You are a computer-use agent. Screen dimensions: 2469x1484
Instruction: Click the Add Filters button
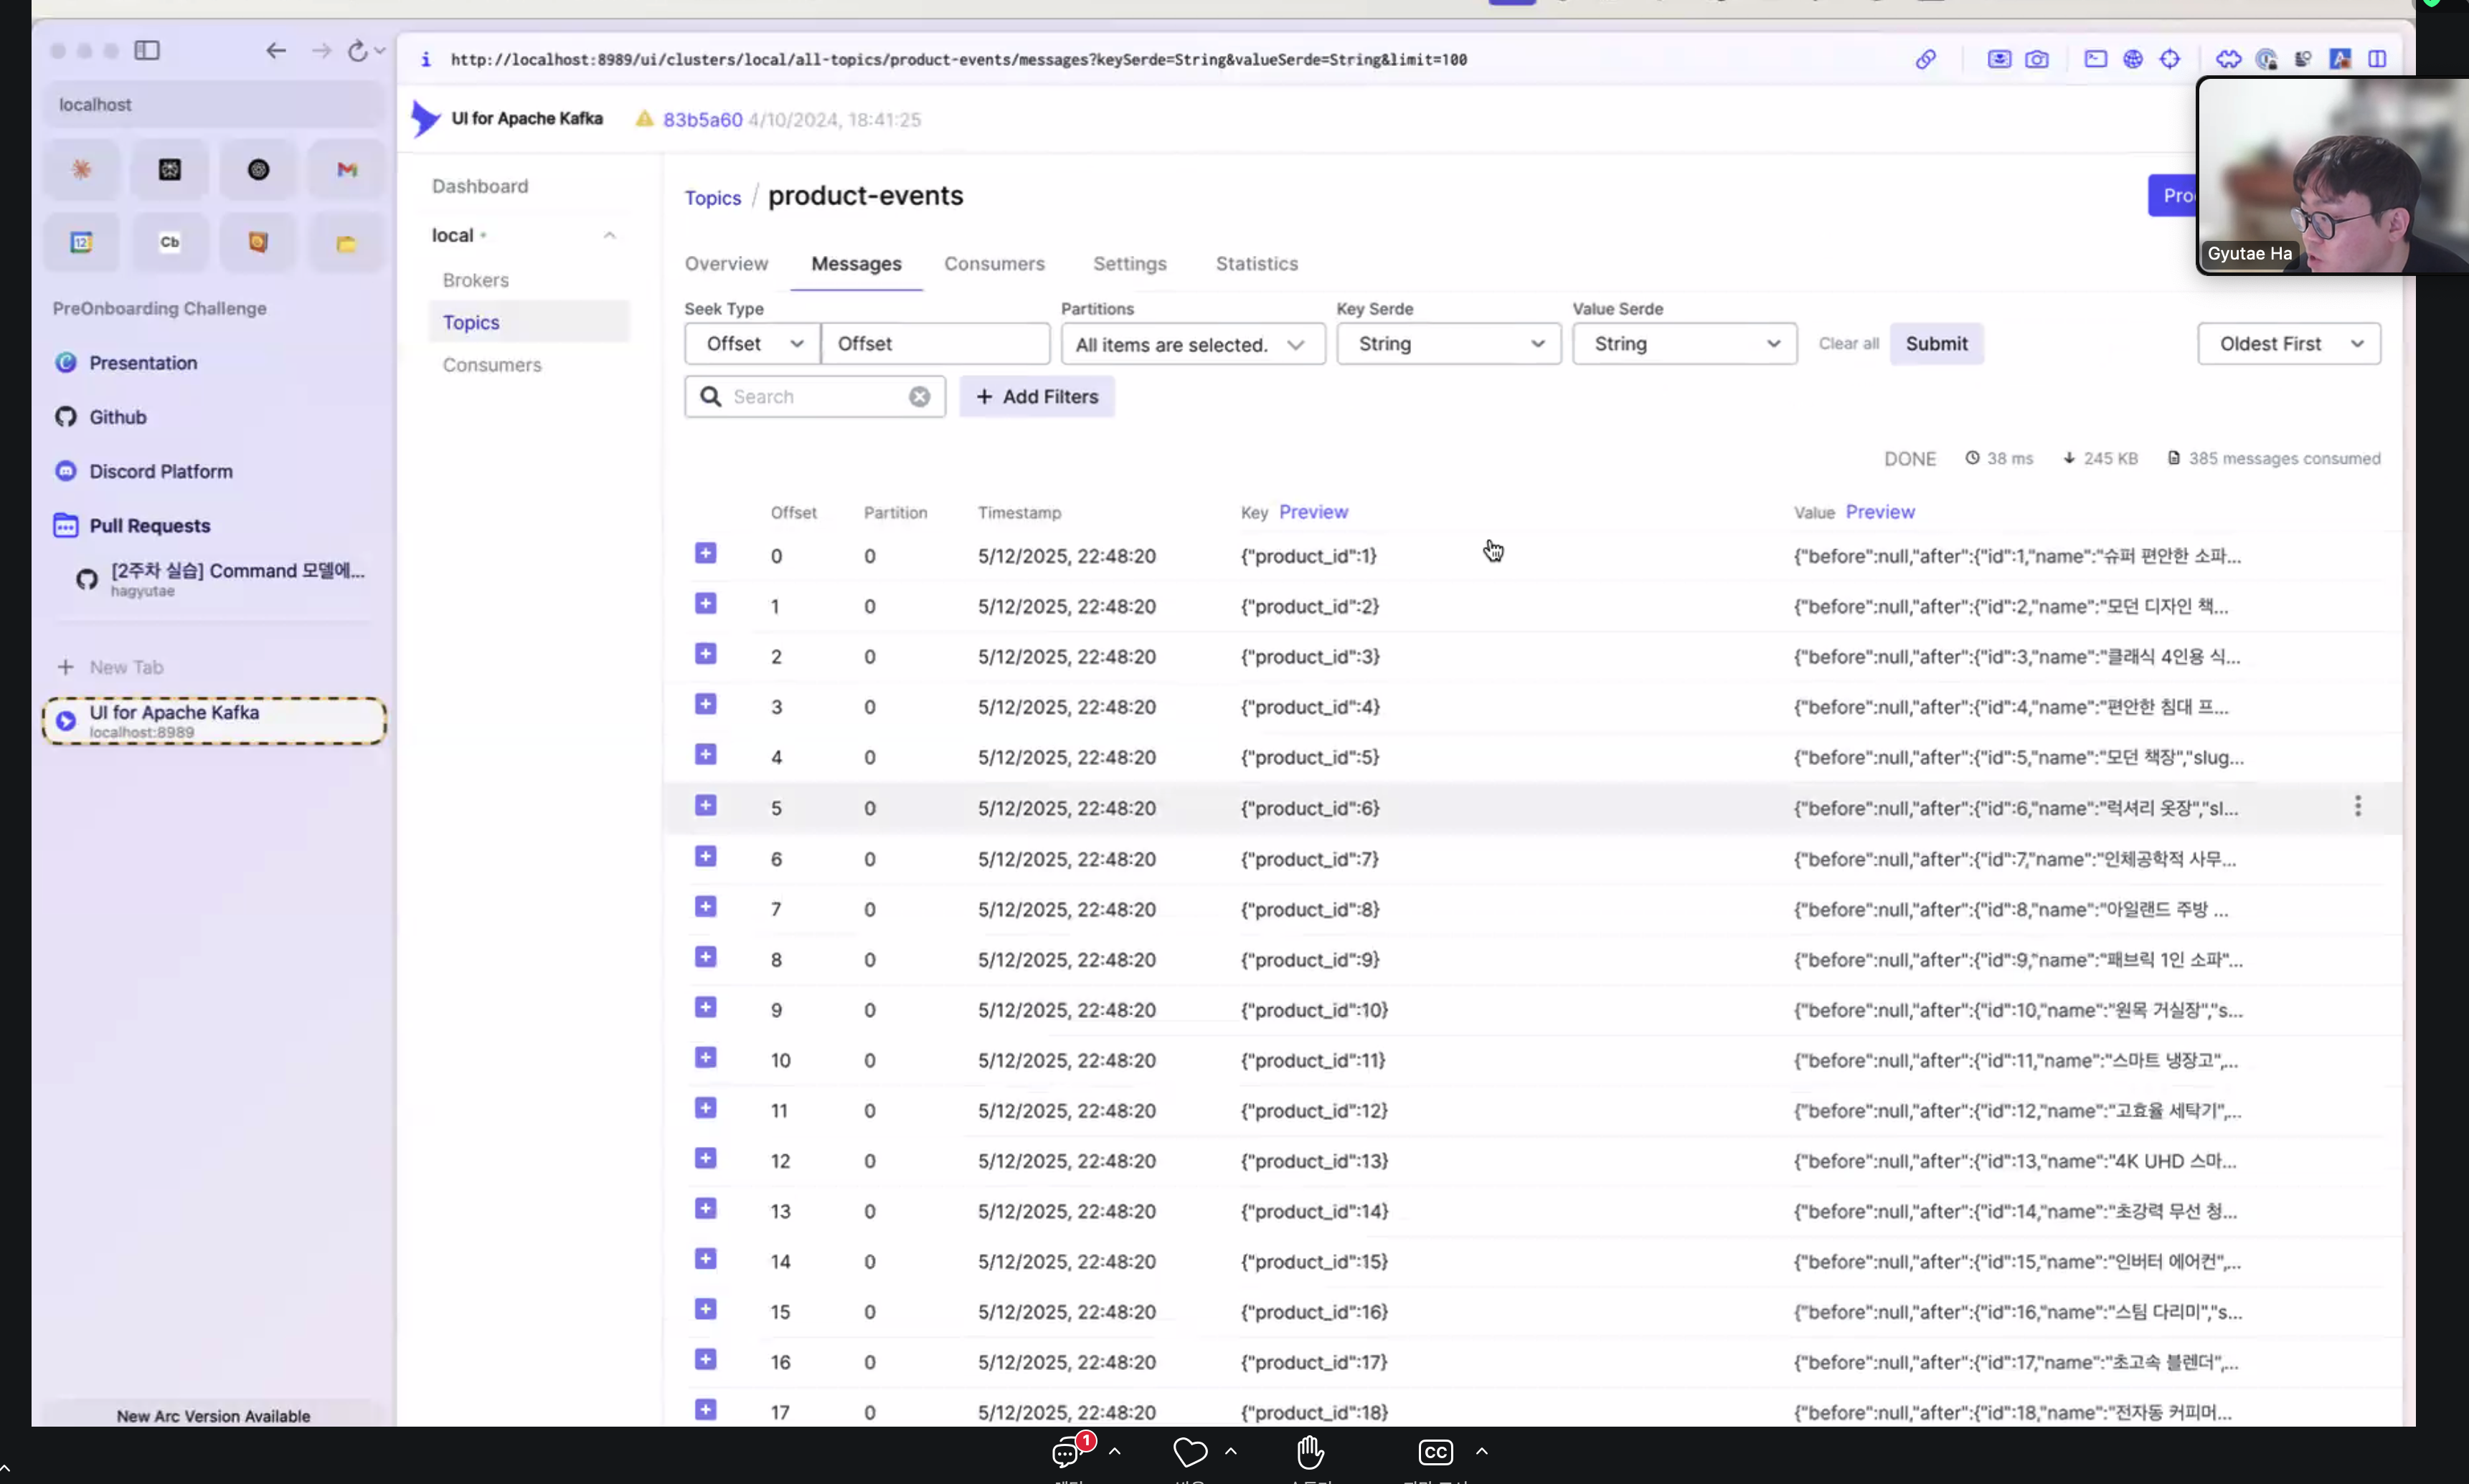tap(1037, 397)
